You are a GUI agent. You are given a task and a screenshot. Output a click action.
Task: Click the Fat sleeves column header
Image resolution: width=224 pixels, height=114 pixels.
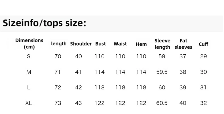coord(183,44)
